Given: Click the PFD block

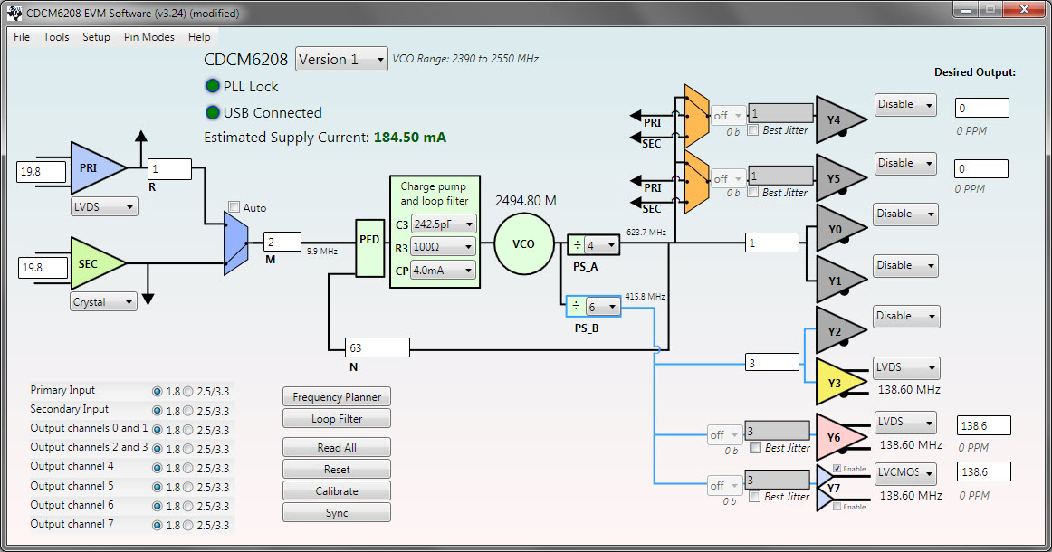Looking at the screenshot, I should click(369, 247).
